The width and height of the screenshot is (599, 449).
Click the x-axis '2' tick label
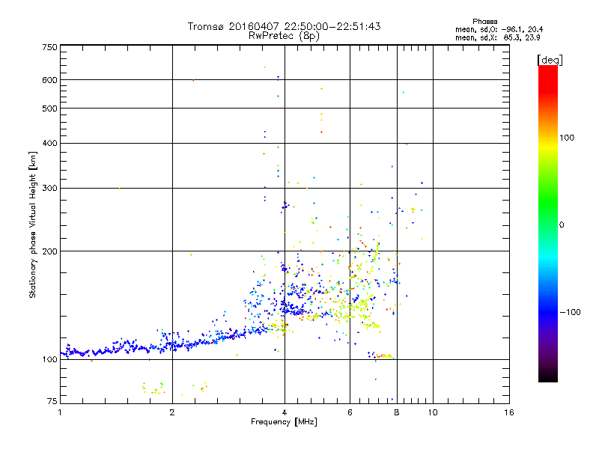pos(172,412)
